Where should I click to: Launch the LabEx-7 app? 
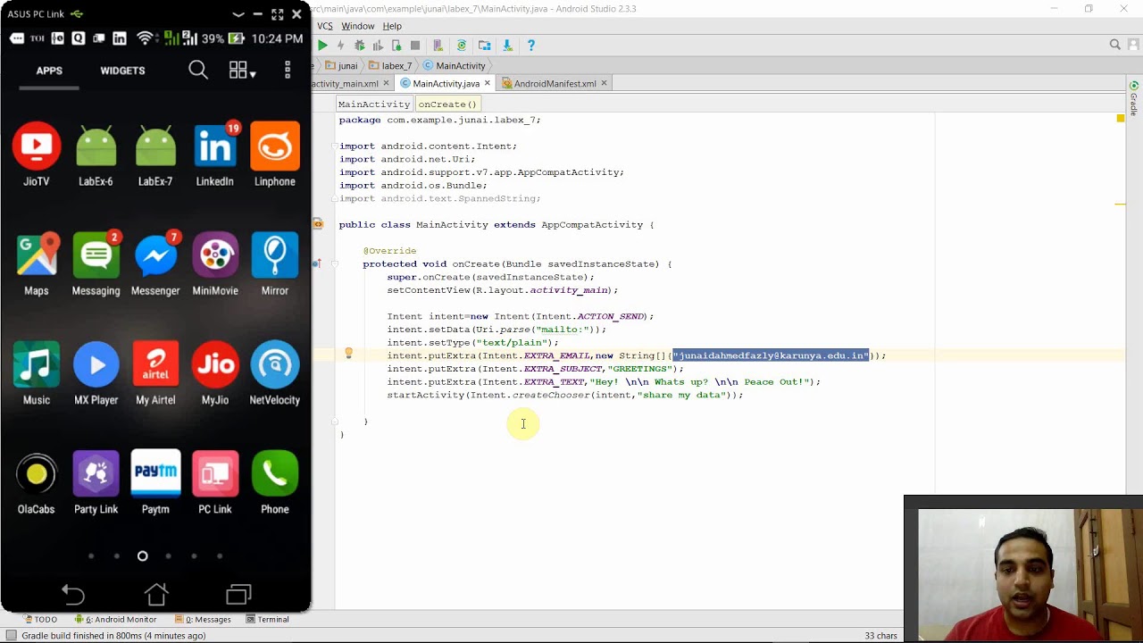155,154
